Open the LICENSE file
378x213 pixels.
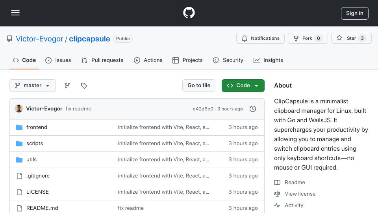(x=37, y=192)
